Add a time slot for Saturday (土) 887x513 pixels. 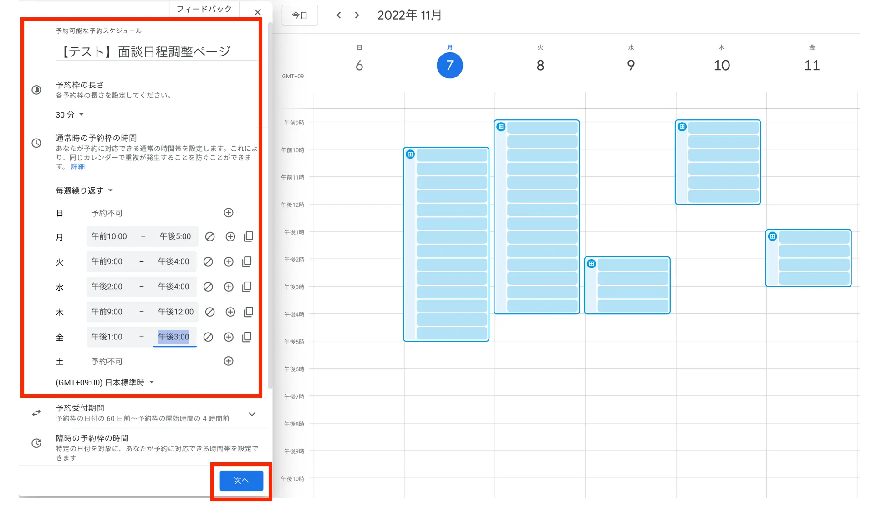[x=229, y=361]
